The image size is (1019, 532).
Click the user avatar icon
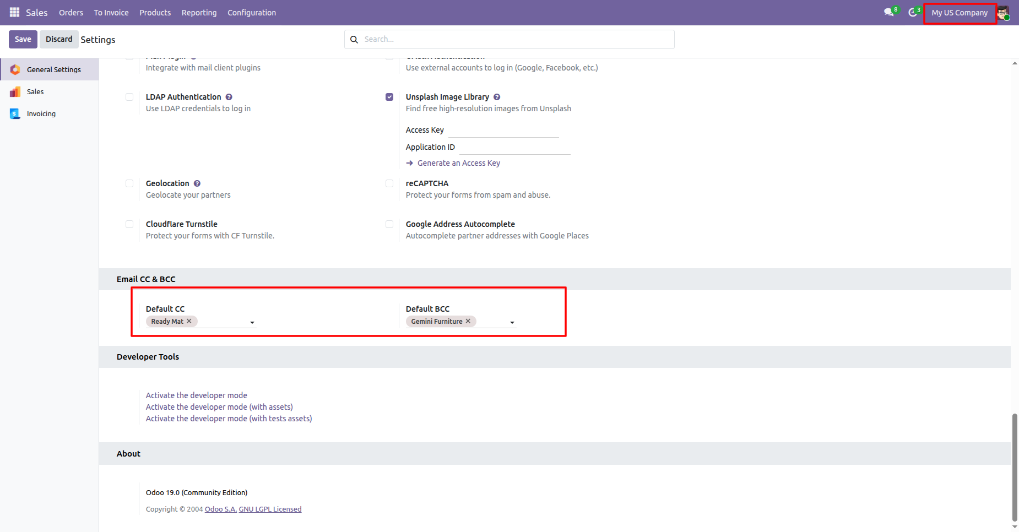[x=1003, y=13]
